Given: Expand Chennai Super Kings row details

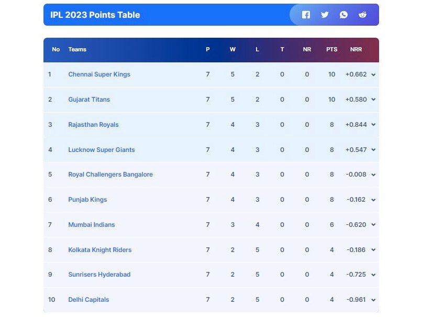Looking at the screenshot, I should click(x=373, y=75).
